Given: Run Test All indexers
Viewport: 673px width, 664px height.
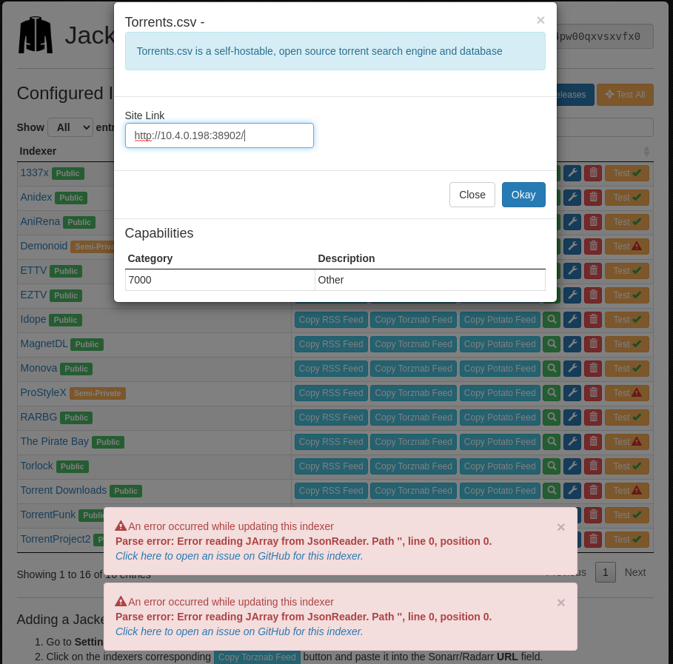Looking at the screenshot, I should [x=625, y=95].
